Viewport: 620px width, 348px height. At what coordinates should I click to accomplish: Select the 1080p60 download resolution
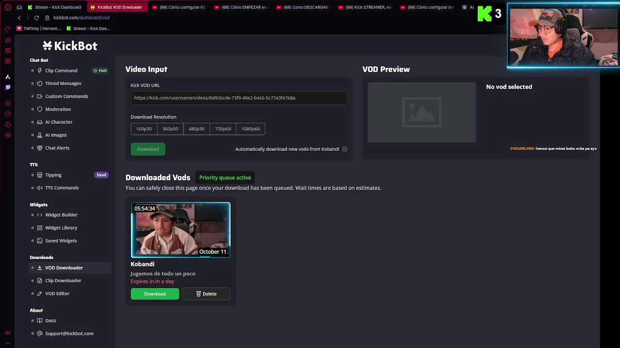point(250,129)
